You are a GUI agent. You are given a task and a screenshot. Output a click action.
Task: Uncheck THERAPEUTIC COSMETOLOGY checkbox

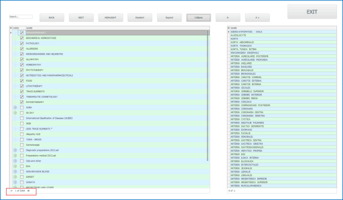tap(22, 96)
